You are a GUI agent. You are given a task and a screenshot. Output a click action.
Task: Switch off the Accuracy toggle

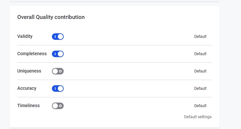(57, 89)
